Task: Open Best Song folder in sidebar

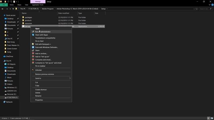Action: 11,42
